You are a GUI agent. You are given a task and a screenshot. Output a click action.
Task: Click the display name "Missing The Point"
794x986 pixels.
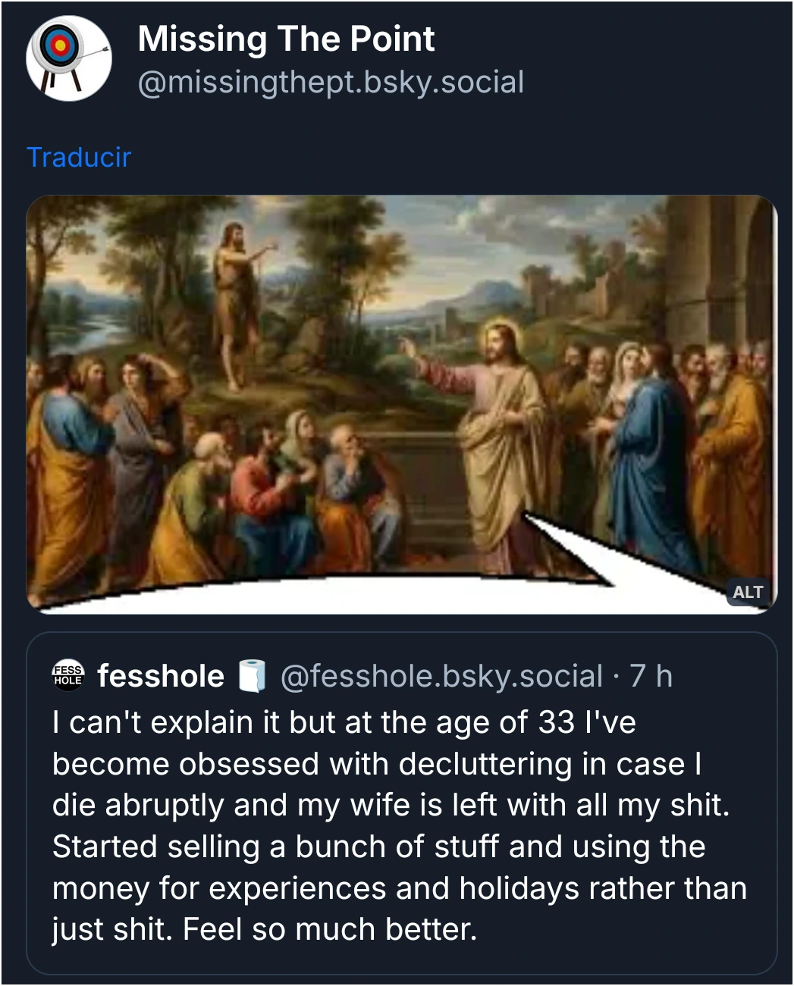(x=286, y=40)
